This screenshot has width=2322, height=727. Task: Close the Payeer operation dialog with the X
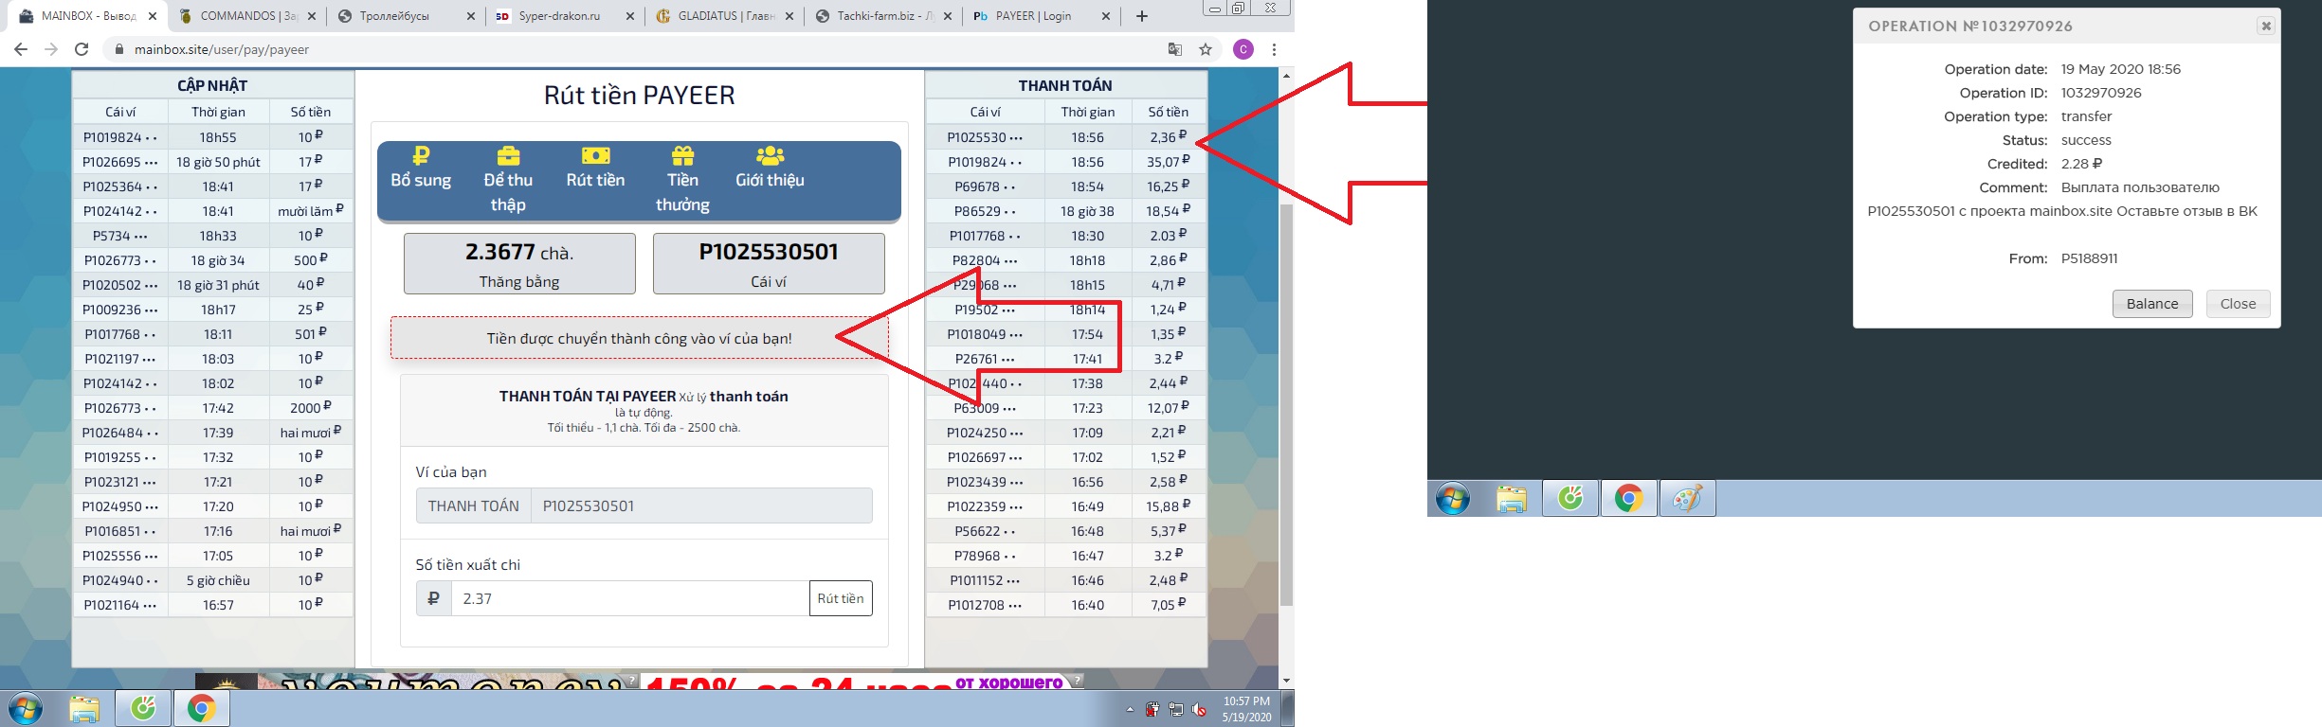tap(2266, 27)
